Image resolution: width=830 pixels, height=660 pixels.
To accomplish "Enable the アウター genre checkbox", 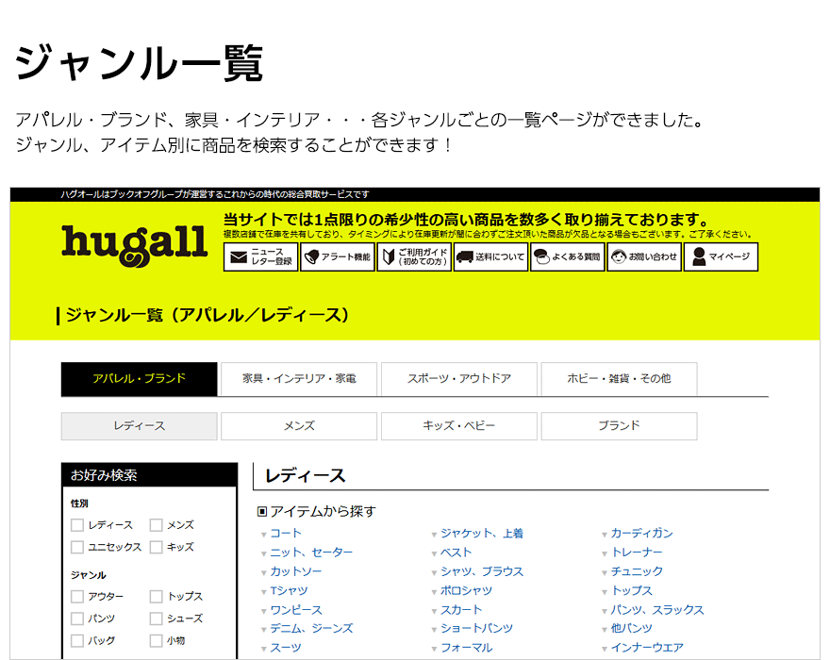I will coord(77,597).
